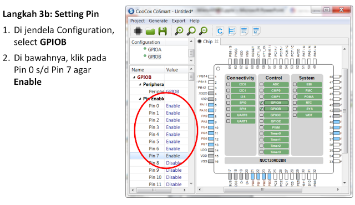Click chip pin 10 labeled PB4
Screen dimensions: 355x205
tap(211, 127)
